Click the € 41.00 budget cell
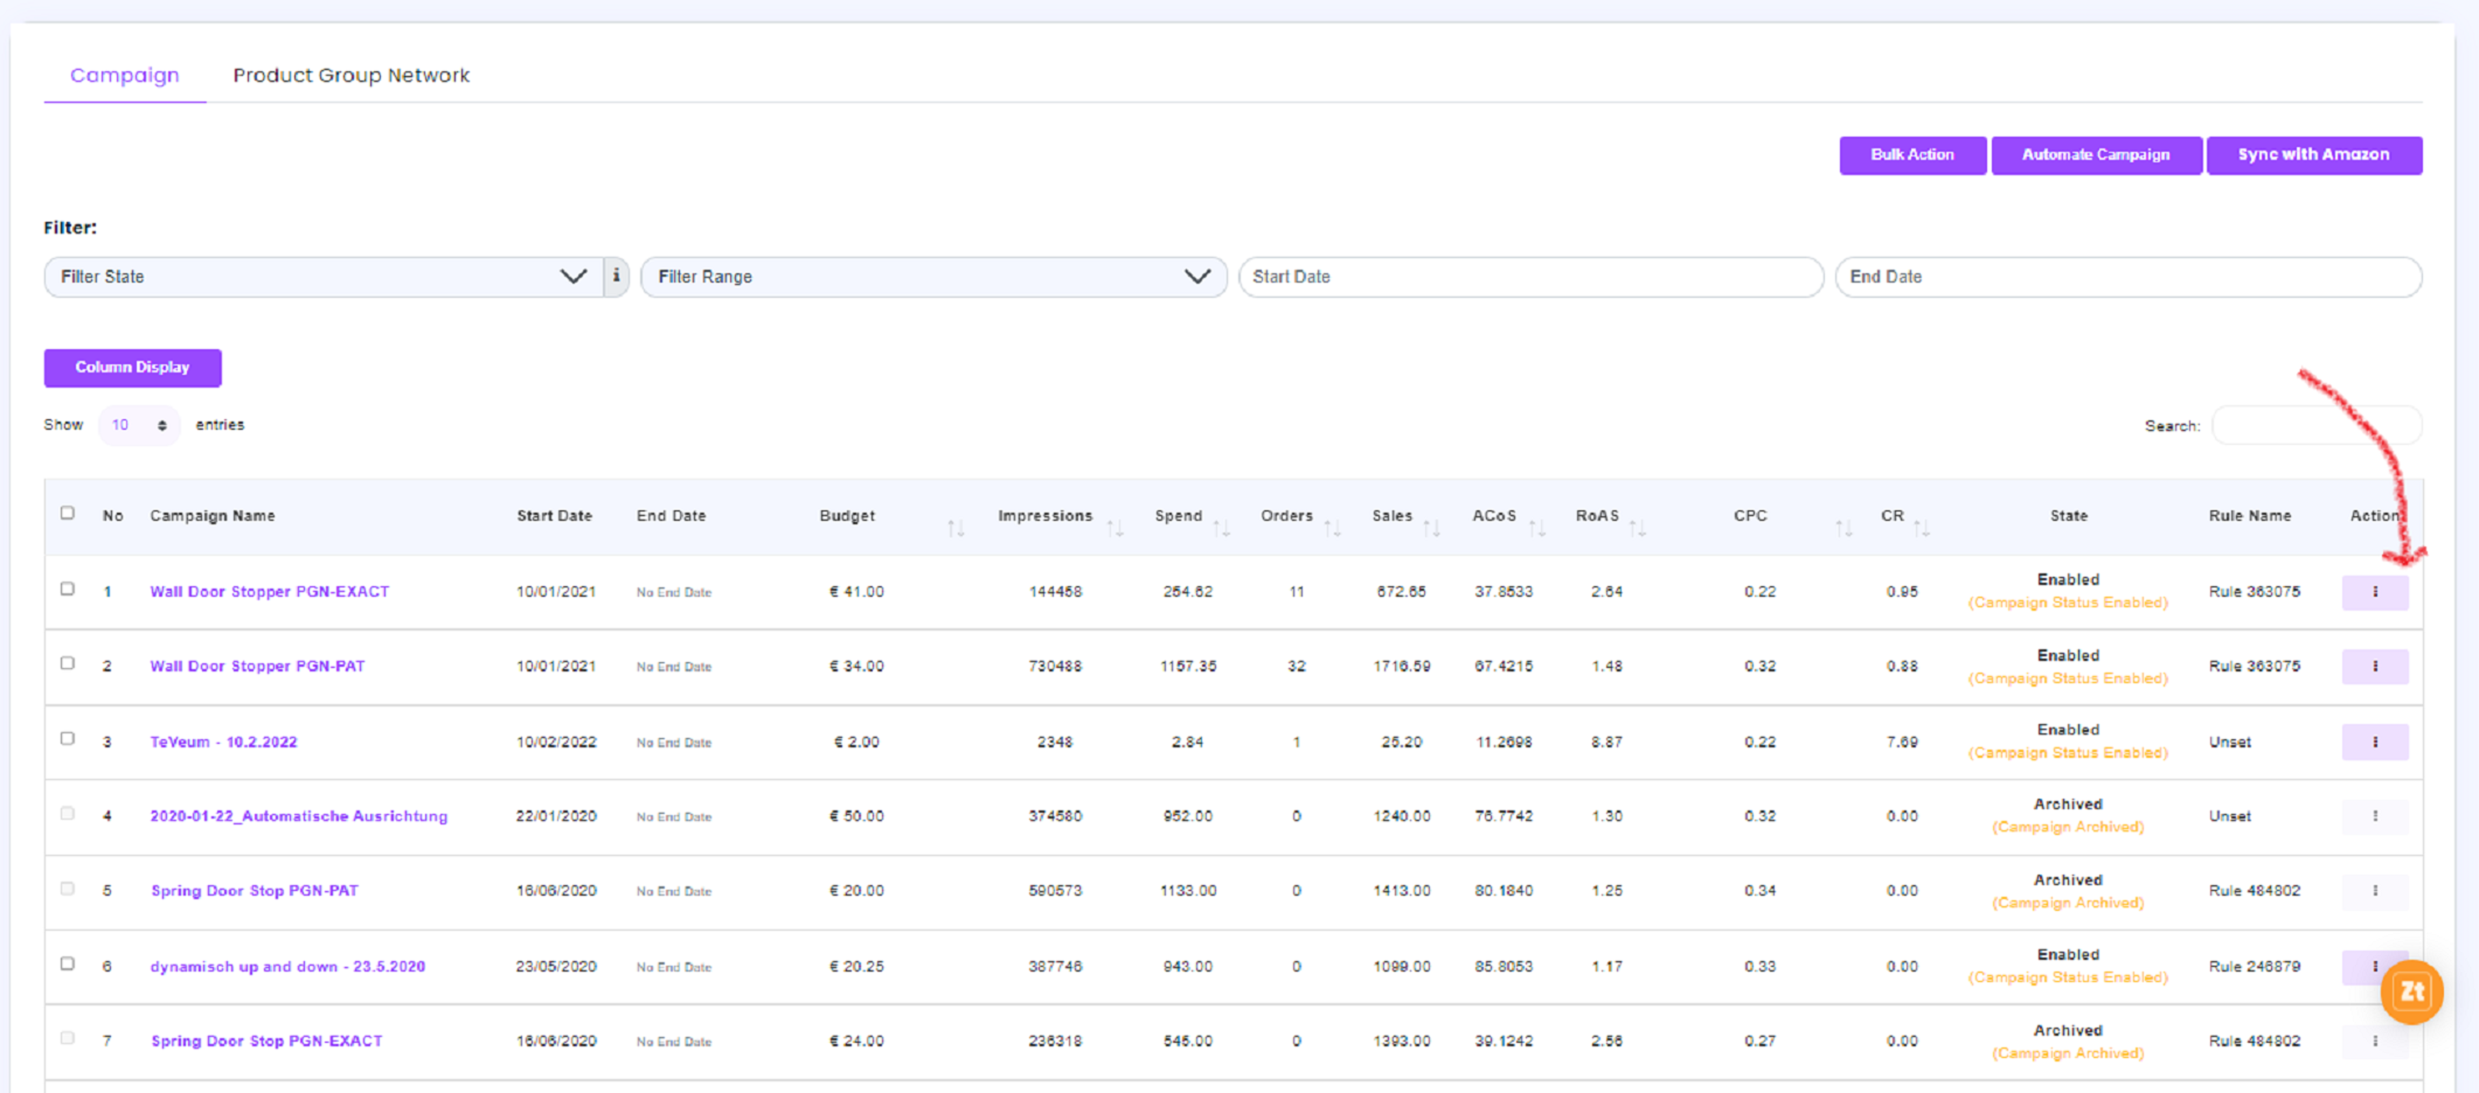 856,591
